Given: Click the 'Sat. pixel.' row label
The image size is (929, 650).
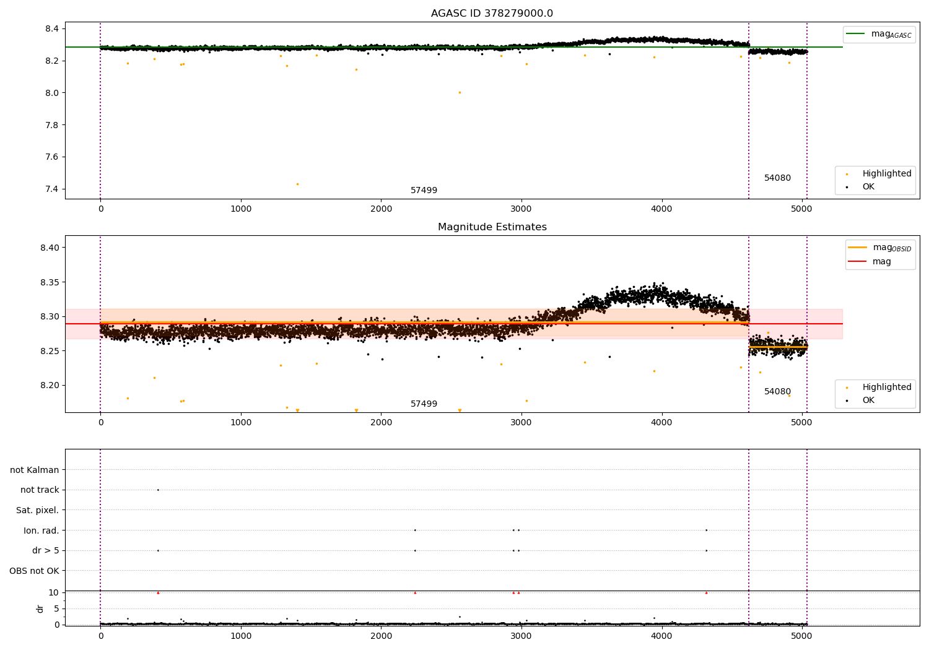Looking at the screenshot, I should pyautogui.click(x=38, y=510).
